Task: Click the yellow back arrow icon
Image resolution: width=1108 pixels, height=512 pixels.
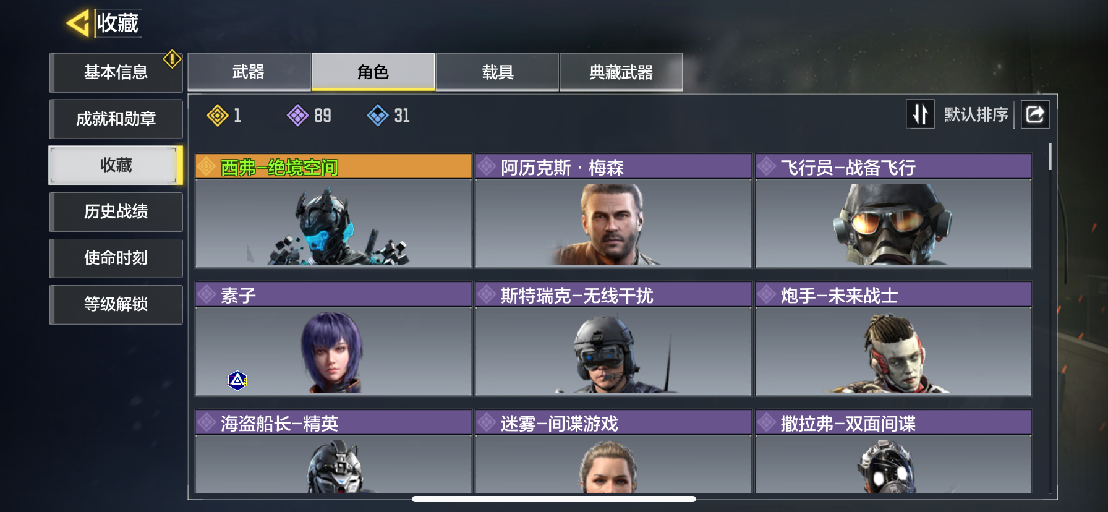Action: pos(79,23)
